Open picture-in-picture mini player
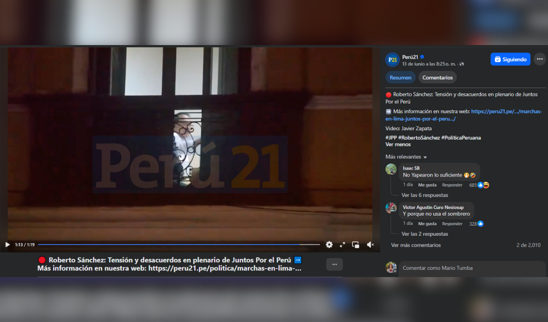 point(356,245)
